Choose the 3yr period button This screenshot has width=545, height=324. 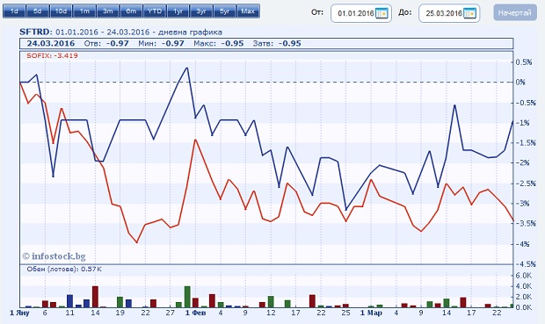tap(201, 11)
